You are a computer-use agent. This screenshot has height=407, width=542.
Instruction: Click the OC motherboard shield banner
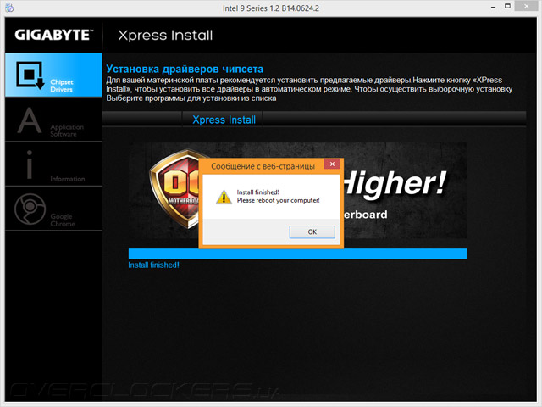[174, 188]
